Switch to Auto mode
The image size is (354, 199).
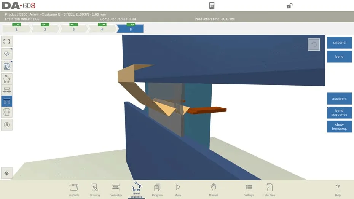178,190
